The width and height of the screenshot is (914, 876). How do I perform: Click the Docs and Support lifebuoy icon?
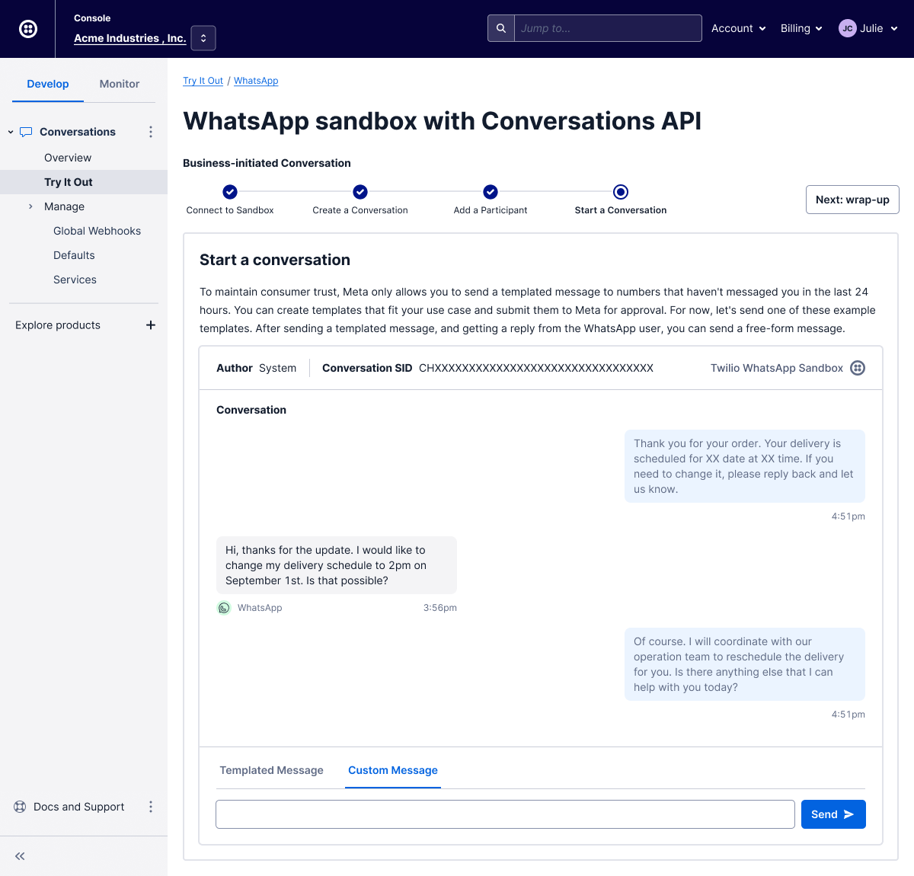[21, 807]
